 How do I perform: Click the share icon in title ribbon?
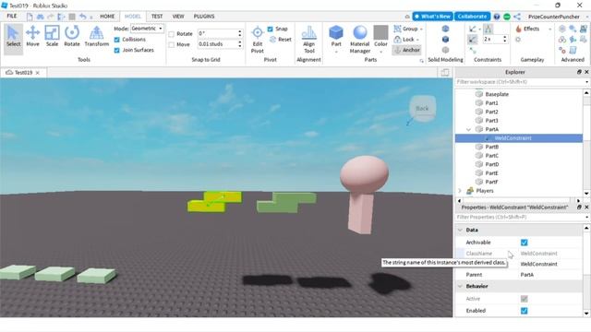pos(517,17)
